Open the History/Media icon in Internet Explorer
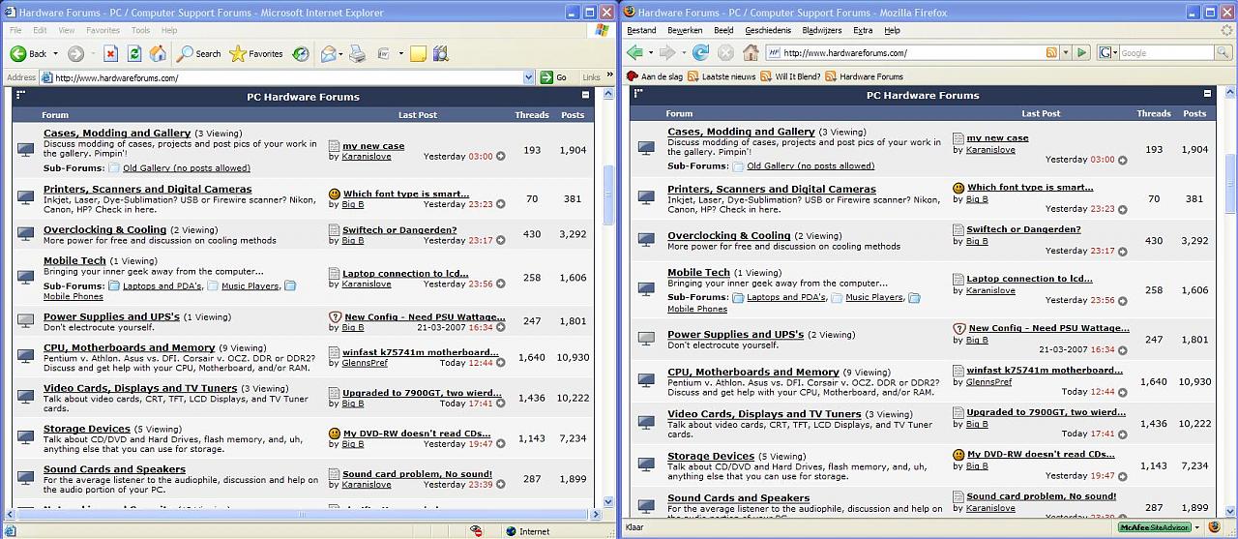Viewport: 1238px width, 539px height. point(301,53)
